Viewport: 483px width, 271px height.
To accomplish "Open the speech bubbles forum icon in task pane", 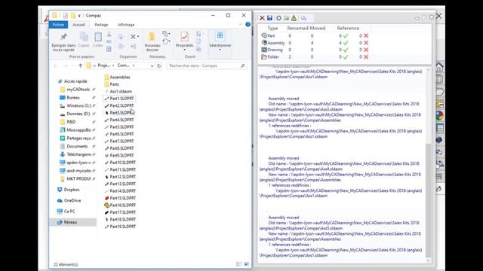I will 439,152.
